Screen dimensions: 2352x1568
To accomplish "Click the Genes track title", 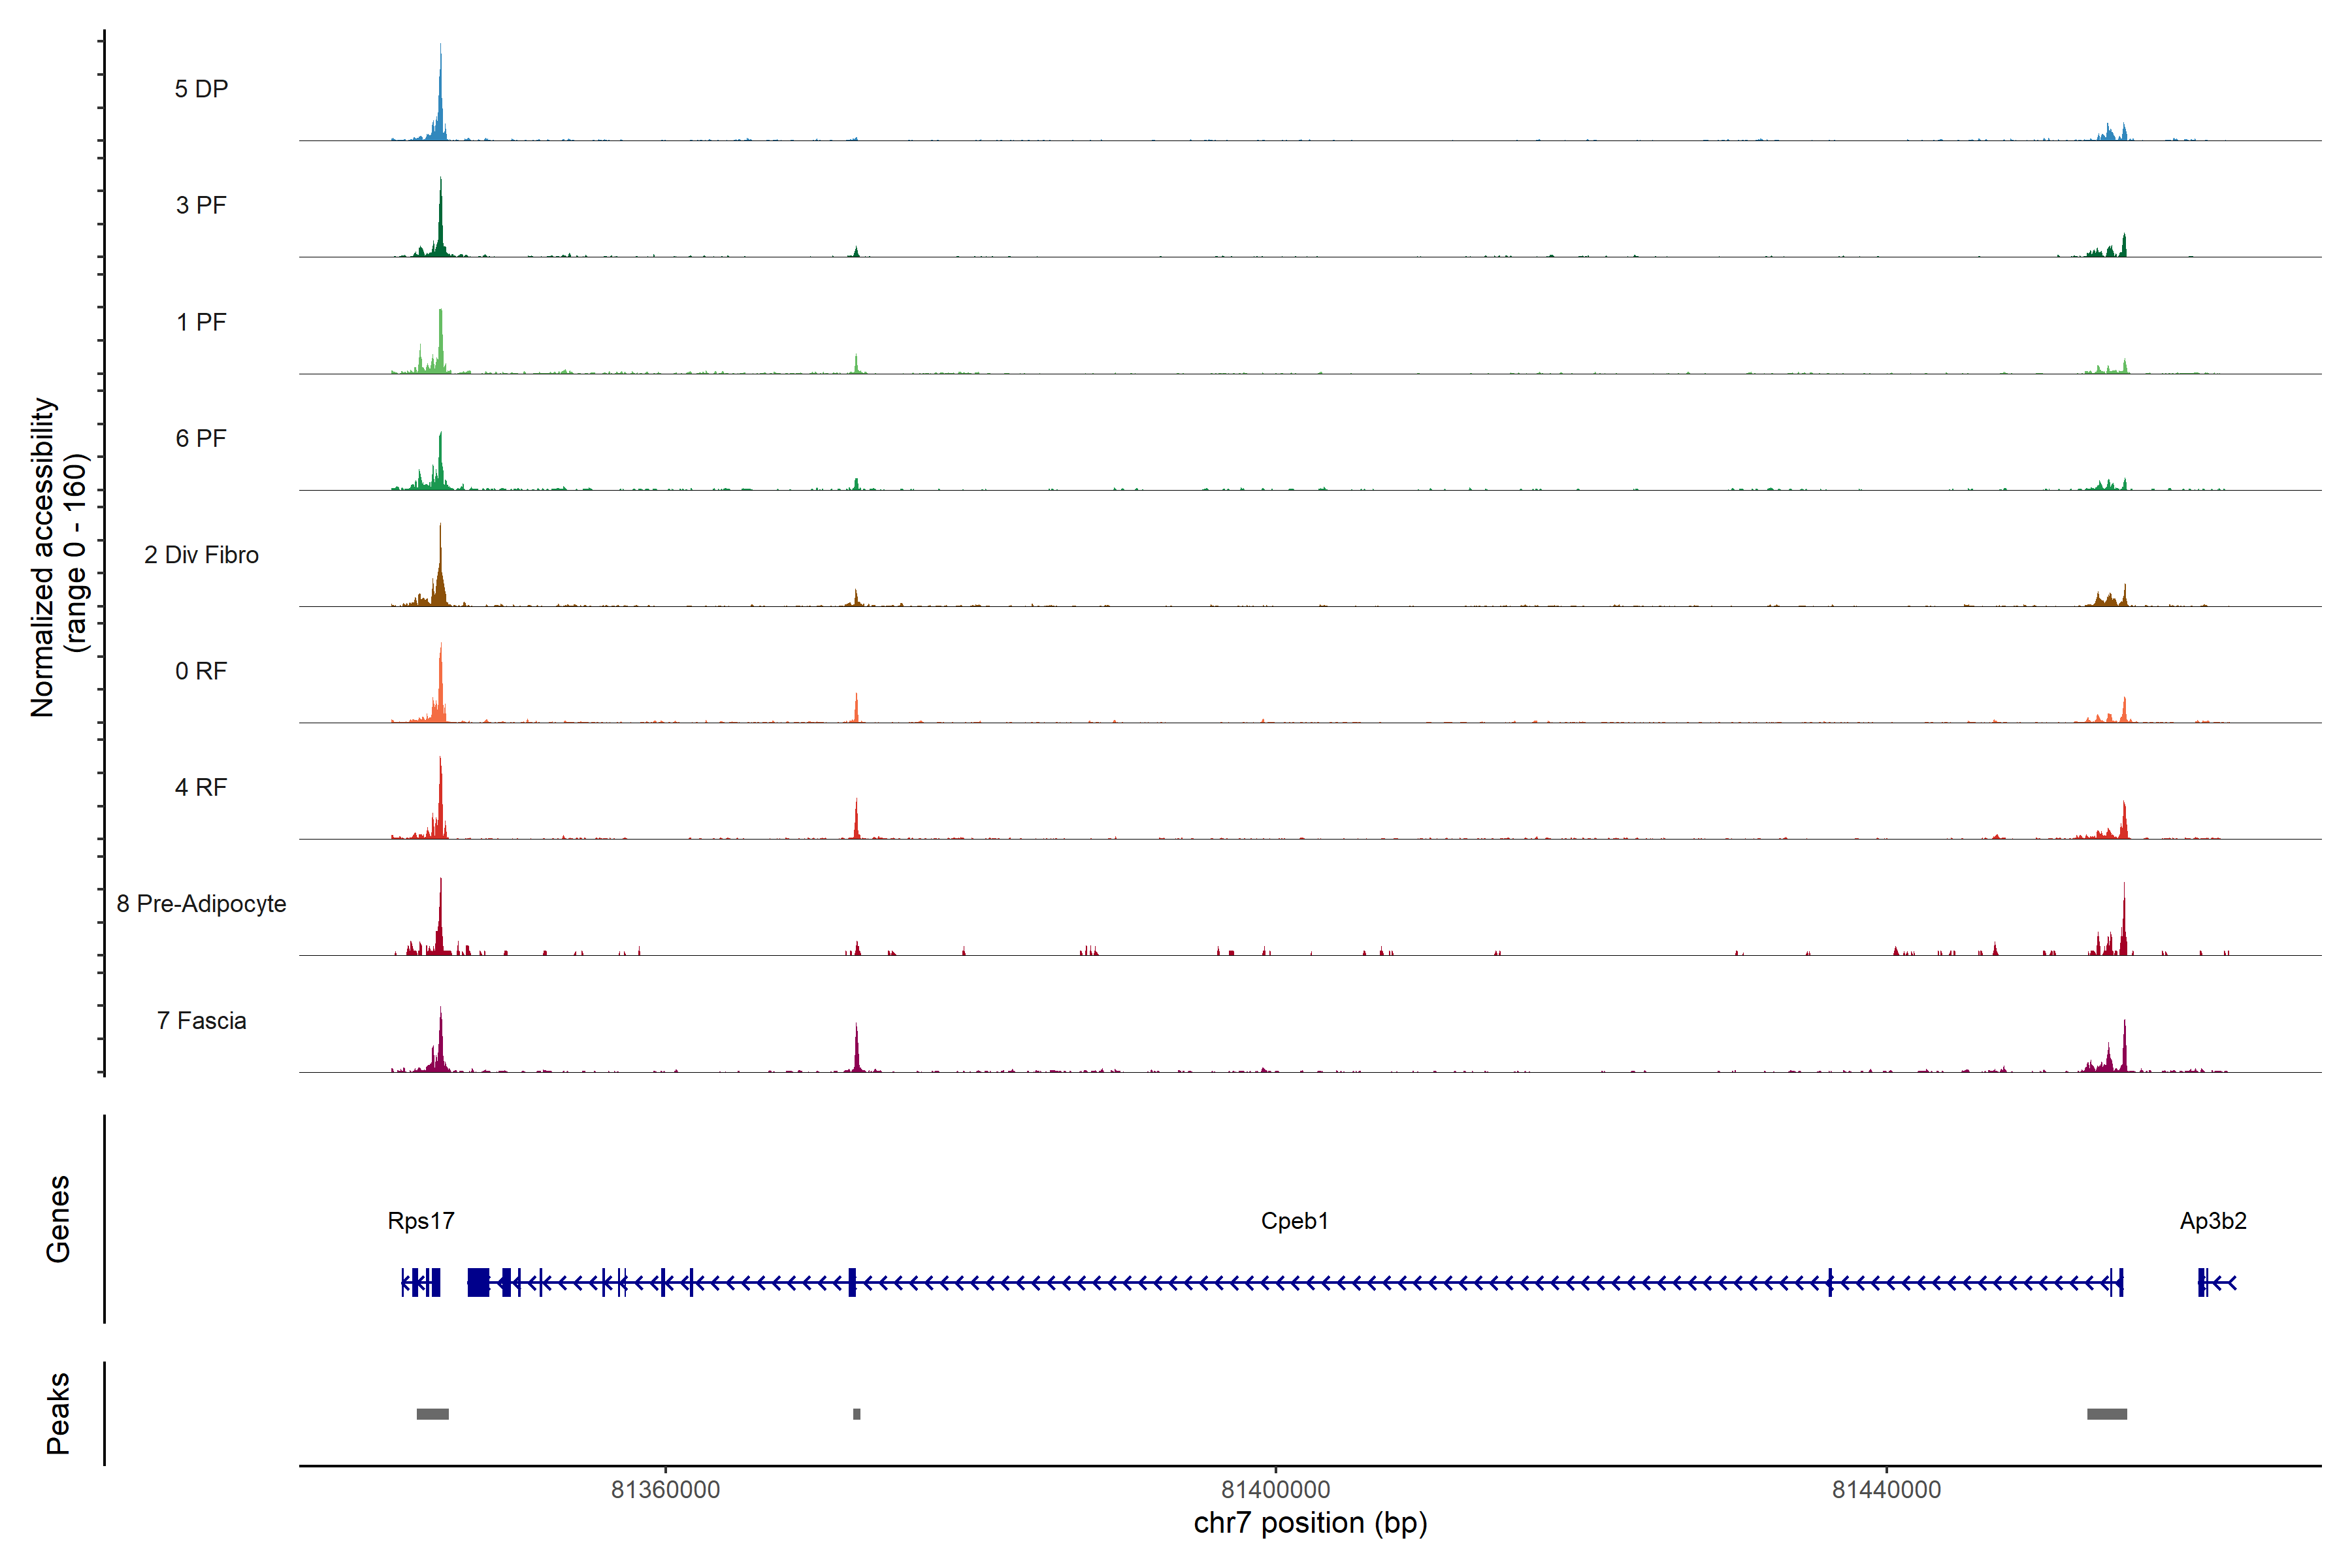I will tap(58, 1219).
